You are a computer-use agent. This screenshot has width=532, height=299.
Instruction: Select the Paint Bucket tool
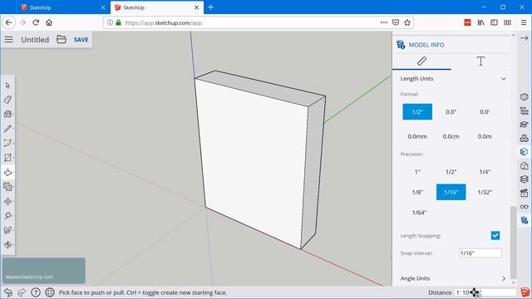(7, 115)
